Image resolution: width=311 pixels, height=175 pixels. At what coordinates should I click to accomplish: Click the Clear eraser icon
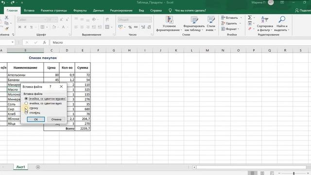coord(250,29)
